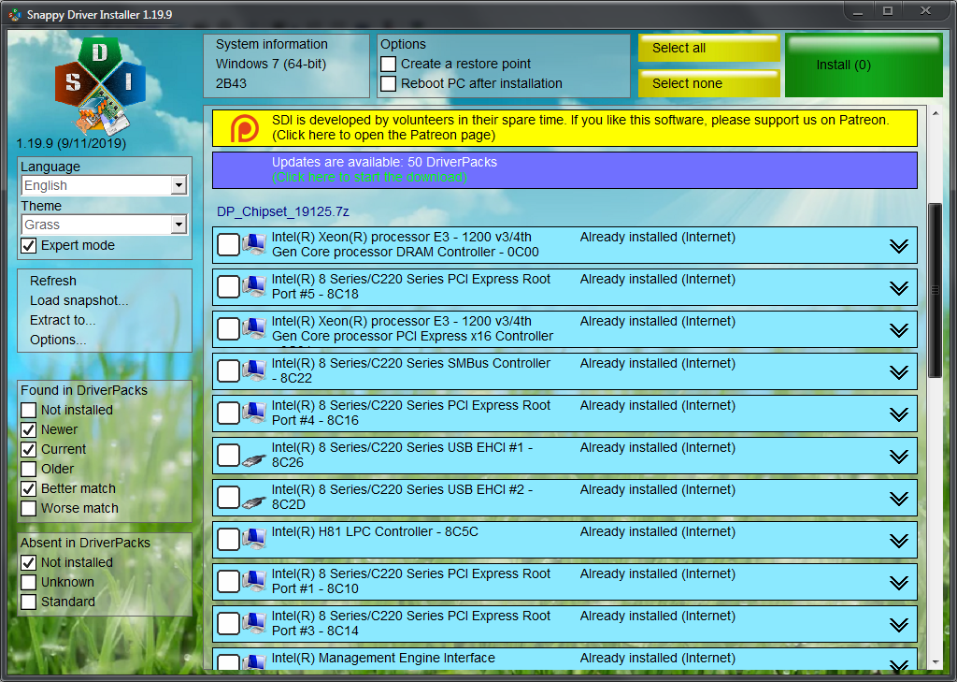Select the Root Port #5 8C18 driver checkbox
The height and width of the screenshot is (682, 957).
coord(228,286)
